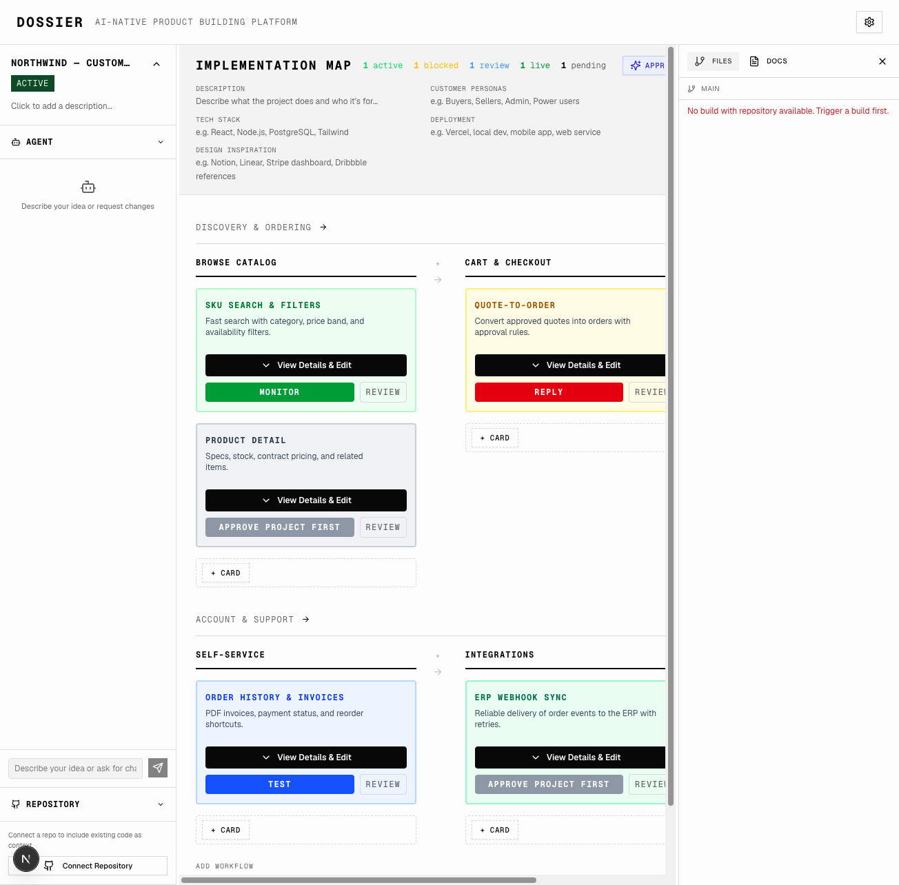Click green Monitor button on SKU Search card
Viewport: 899px width, 885px height.
click(280, 392)
